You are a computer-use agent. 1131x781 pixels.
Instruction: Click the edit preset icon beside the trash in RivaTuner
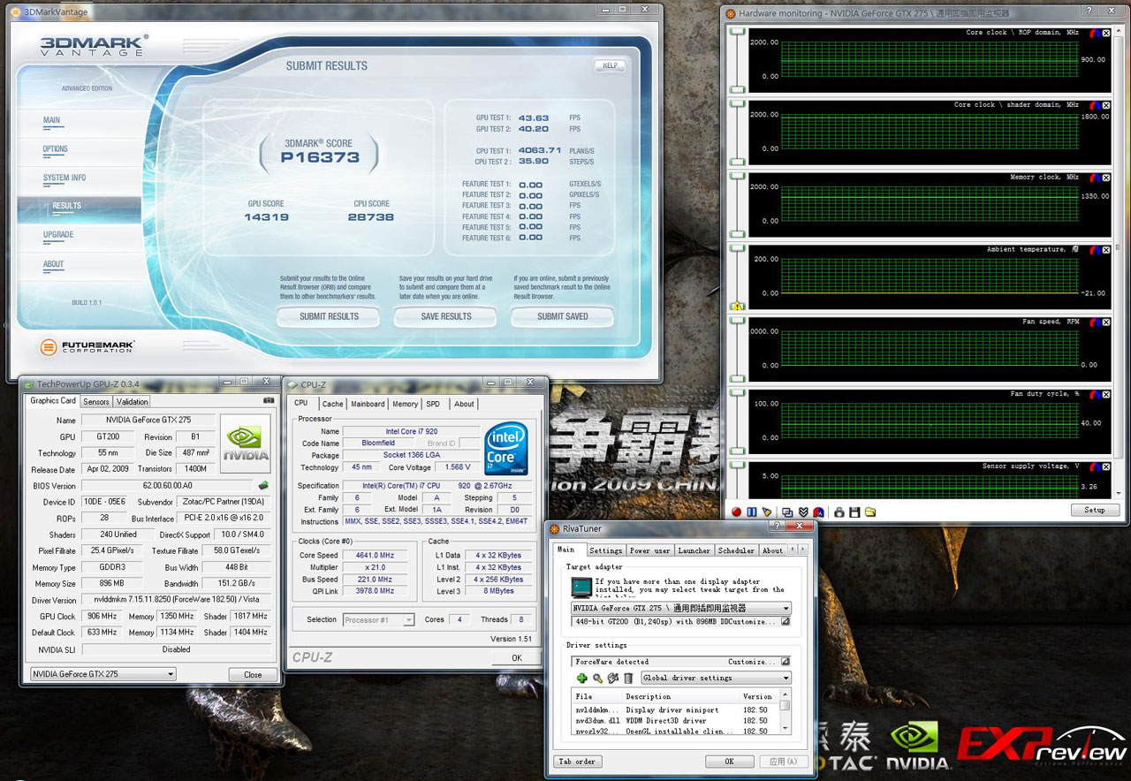pos(612,678)
